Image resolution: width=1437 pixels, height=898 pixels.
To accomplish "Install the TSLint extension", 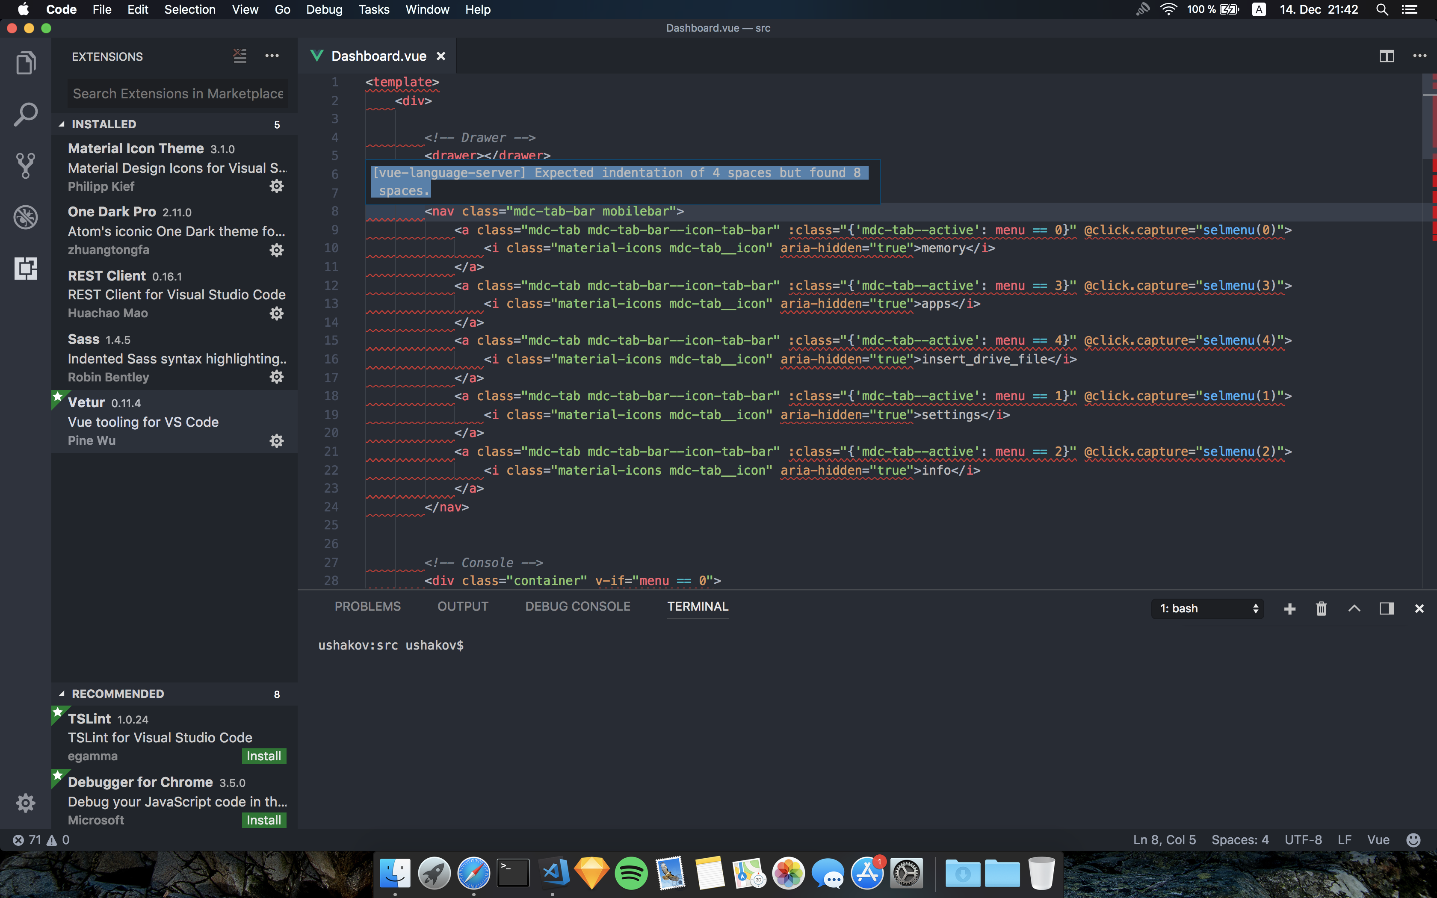I will tap(263, 756).
